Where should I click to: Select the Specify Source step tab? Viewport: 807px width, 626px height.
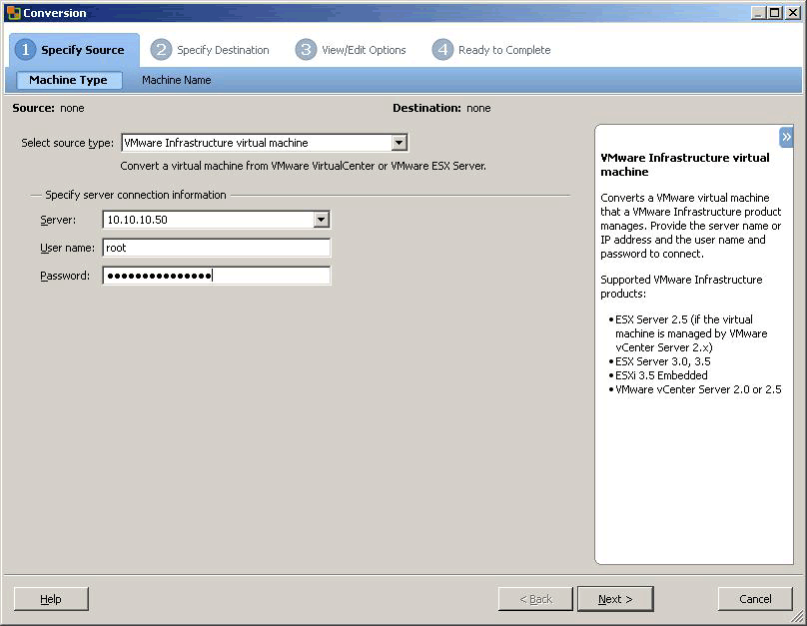point(74,50)
